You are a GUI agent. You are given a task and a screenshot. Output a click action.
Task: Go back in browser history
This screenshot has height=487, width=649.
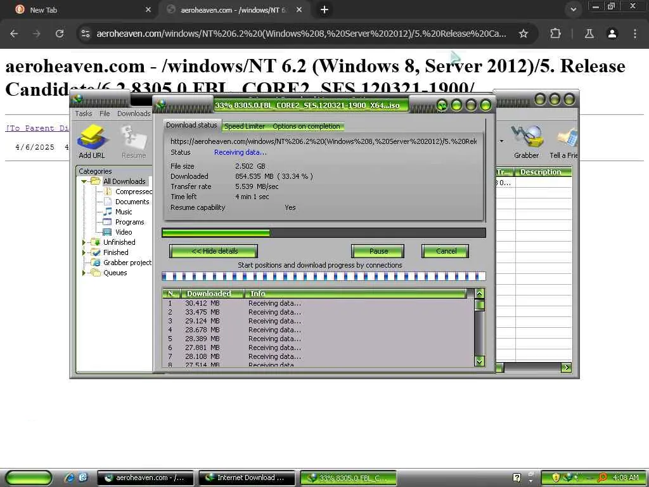[x=14, y=34]
